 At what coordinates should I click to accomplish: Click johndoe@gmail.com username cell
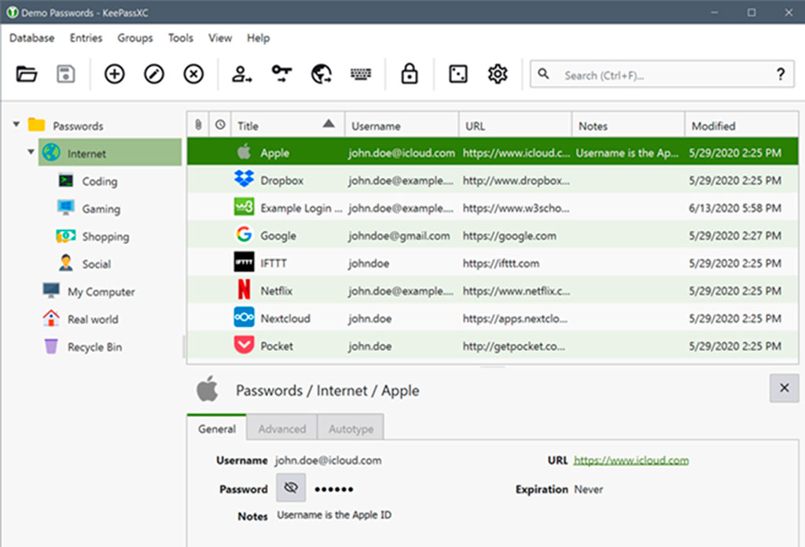click(399, 235)
